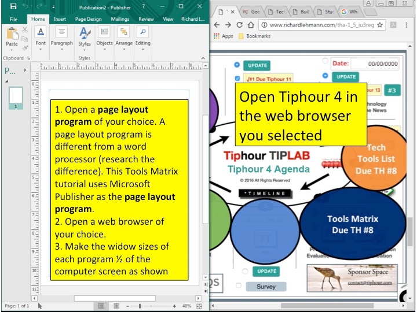Viewport: 417px width, 312px height.
Task: Go to the Review ribbon tab
Action: coord(146,19)
